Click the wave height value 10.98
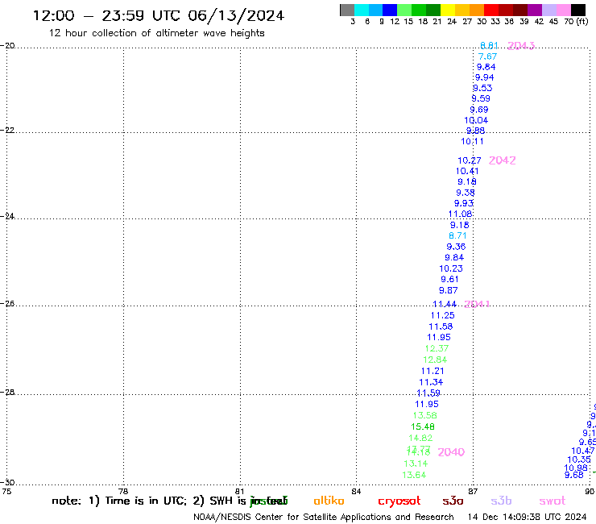This screenshot has width=596, height=524. (x=576, y=468)
